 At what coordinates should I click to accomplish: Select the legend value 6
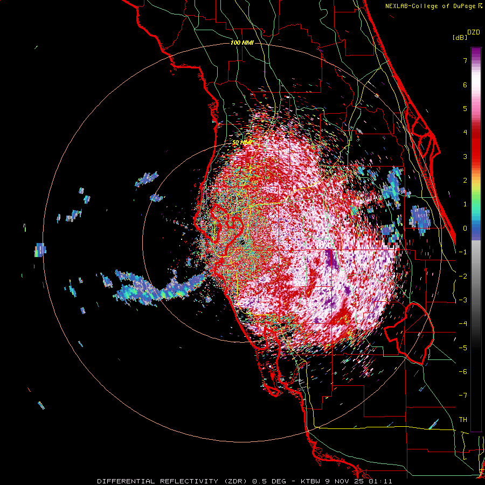pos(465,85)
